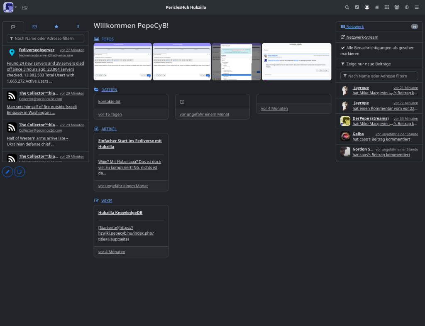This screenshot has width=425, height=326.
Task: Click DerPepe (streams) avatar in notifications
Action: pyautogui.click(x=345, y=121)
